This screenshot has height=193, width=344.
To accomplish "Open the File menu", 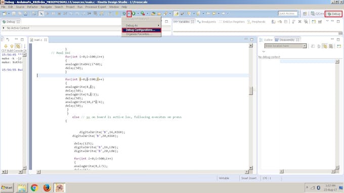I will (x=4, y=7).
